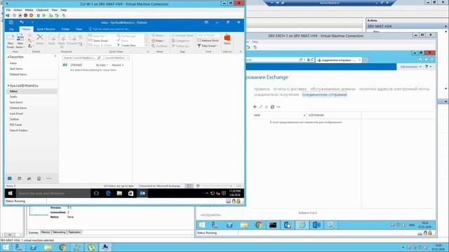Open правила link in Exchange mail flow
The image size is (449, 252).
262,89
